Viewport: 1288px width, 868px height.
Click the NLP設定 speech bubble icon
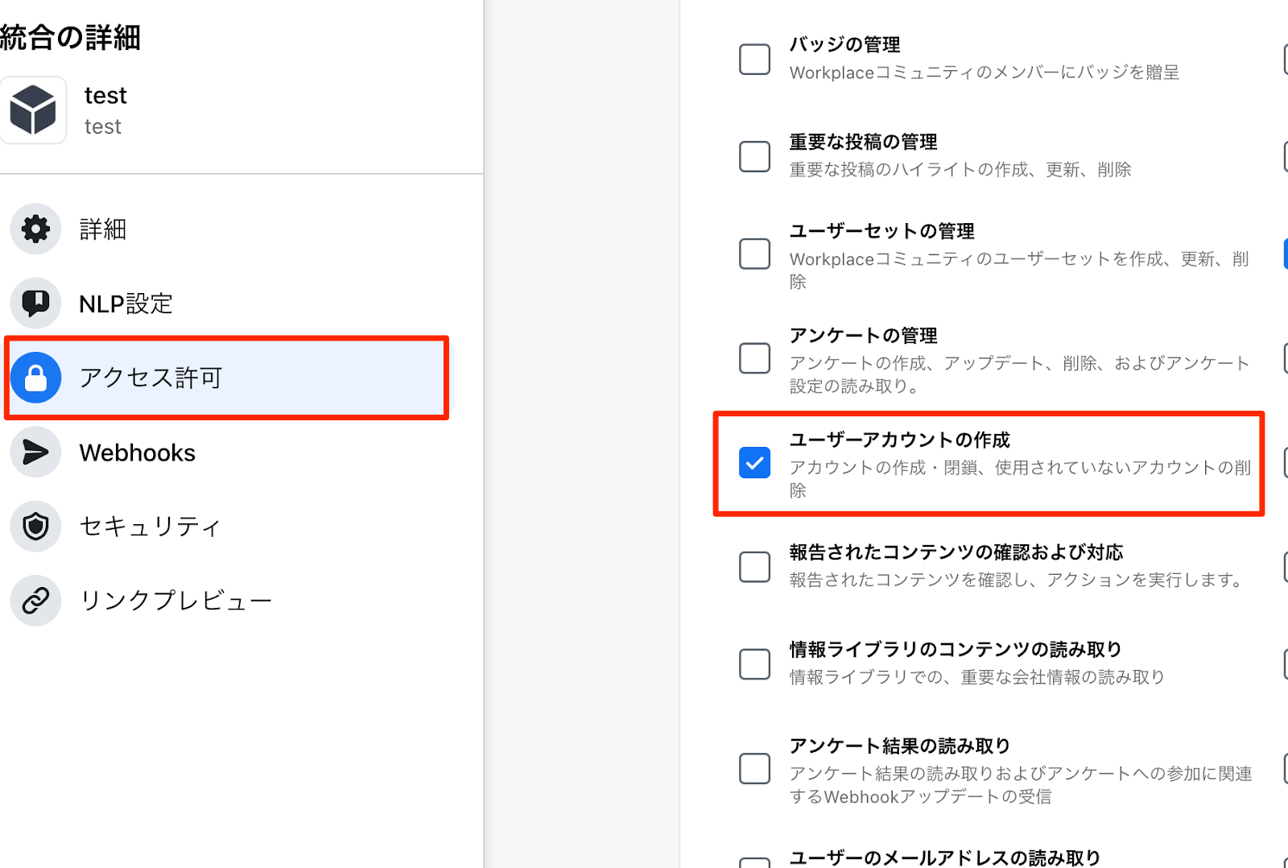(35, 304)
